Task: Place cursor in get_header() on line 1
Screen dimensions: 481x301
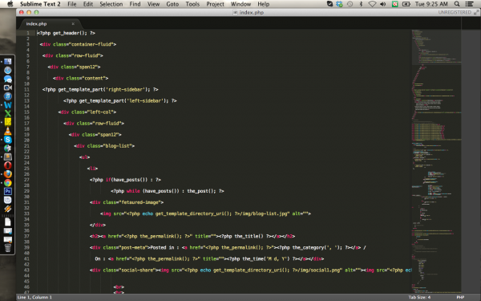Action: (70, 33)
